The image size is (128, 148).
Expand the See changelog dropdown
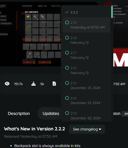click(87, 129)
